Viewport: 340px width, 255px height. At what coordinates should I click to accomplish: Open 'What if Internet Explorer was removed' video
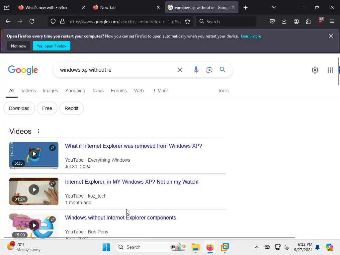133,146
